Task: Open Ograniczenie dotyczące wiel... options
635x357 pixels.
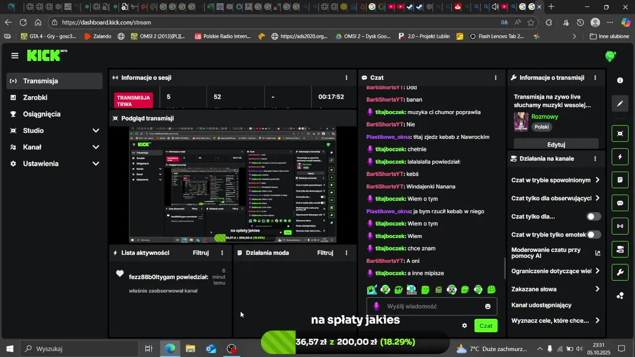Action: (x=556, y=271)
